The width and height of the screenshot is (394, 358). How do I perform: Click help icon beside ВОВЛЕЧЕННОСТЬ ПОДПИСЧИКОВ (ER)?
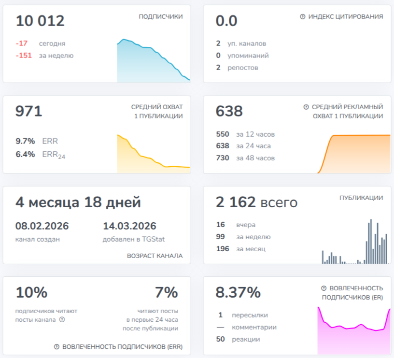coord(324,288)
